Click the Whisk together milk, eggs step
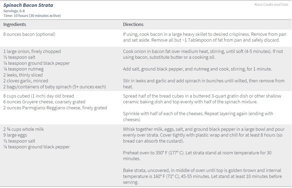Screen dimensions: 292x188 pyautogui.click(x=201, y=135)
